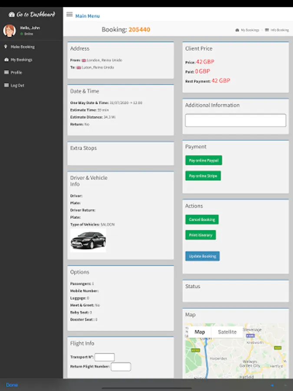Image resolution: width=293 pixels, height=391 pixels.
Task: Click the Log Out grid icon
Action: pyautogui.click(x=7, y=85)
